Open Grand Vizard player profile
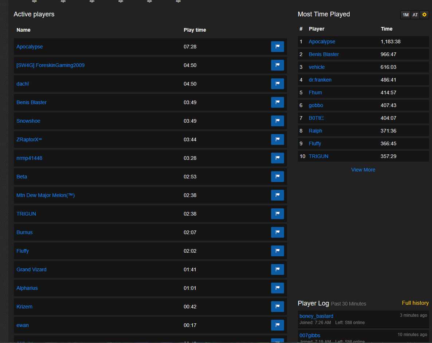This screenshot has height=343, width=432. tap(31, 269)
